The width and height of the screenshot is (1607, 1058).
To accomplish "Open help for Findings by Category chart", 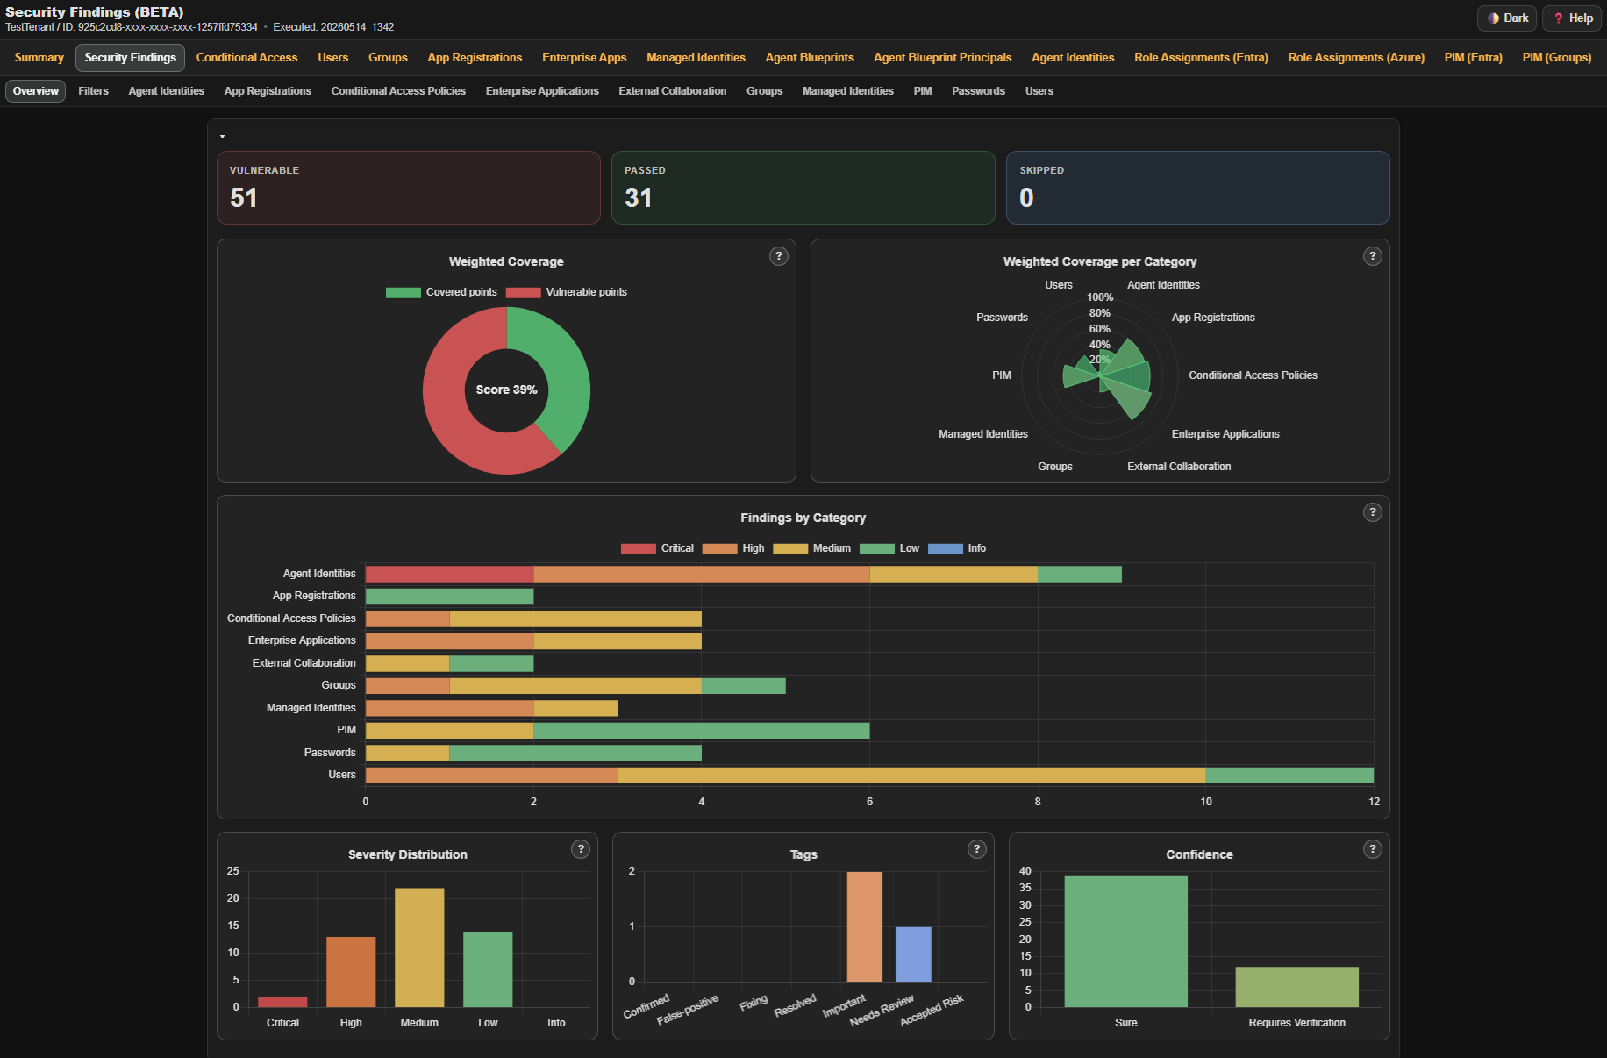I will [x=1373, y=512].
